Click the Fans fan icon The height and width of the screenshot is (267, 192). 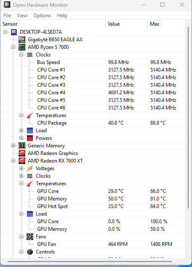(x=30, y=237)
